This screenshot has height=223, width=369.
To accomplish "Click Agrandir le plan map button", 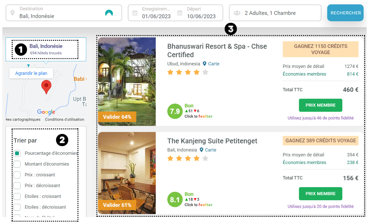I will (x=31, y=73).
